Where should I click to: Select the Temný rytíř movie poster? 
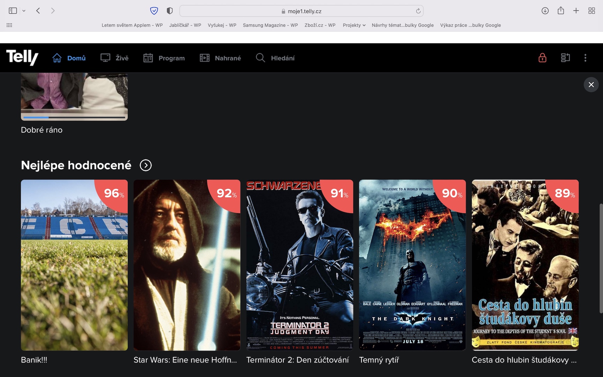coord(412,265)
